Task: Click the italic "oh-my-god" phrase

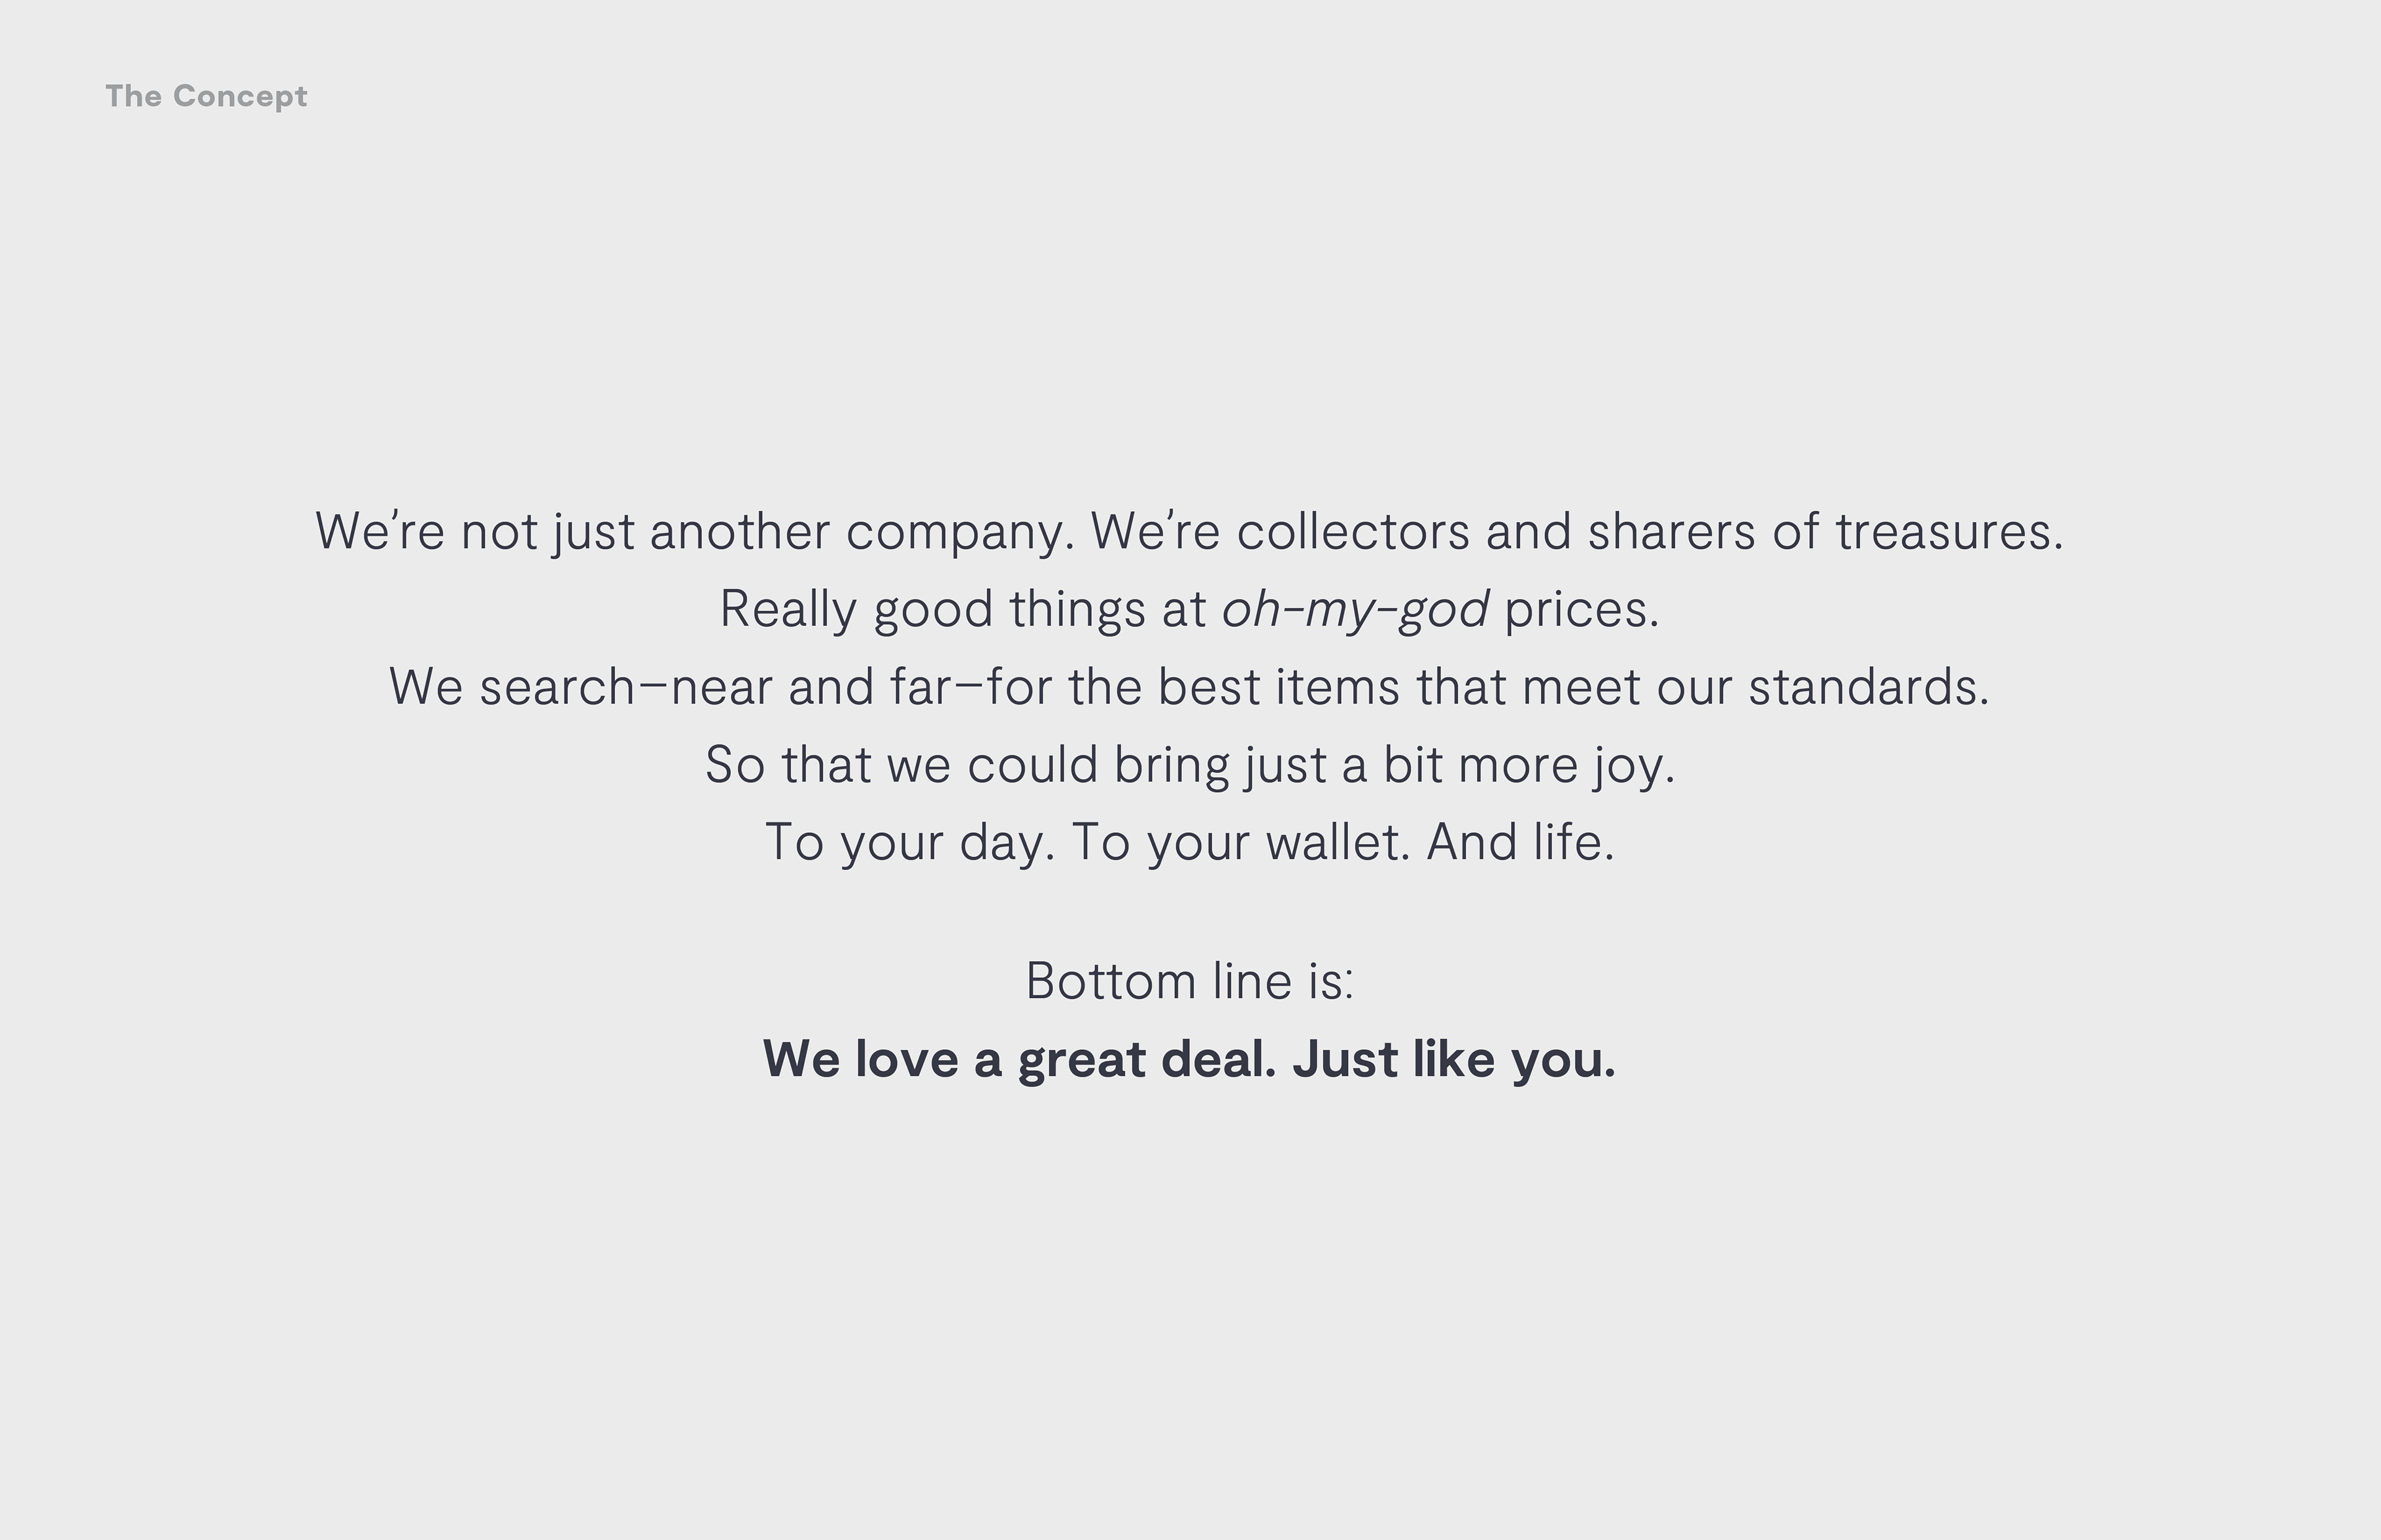Action: pos(1355,609)
